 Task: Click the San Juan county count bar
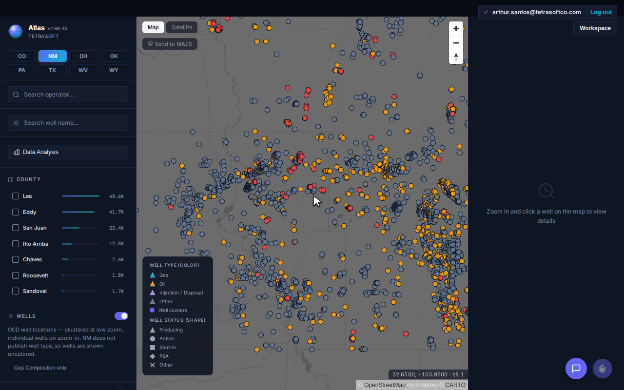coord(81,228)
